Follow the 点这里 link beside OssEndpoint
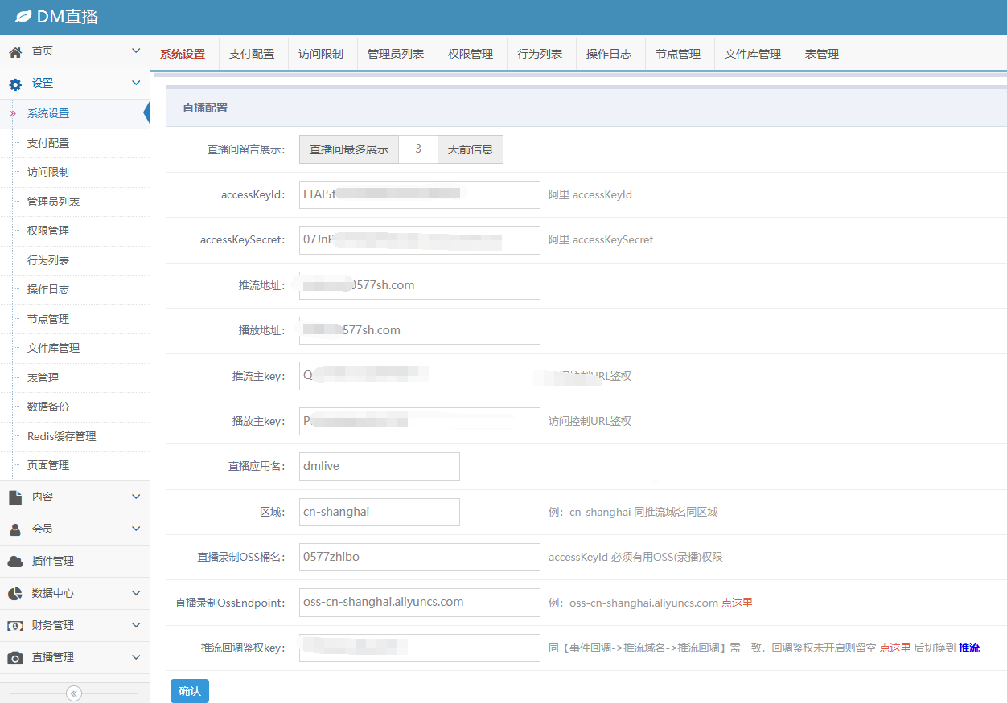The height and width of the screenshot is (703, 1007). click(x=737, y=603)
